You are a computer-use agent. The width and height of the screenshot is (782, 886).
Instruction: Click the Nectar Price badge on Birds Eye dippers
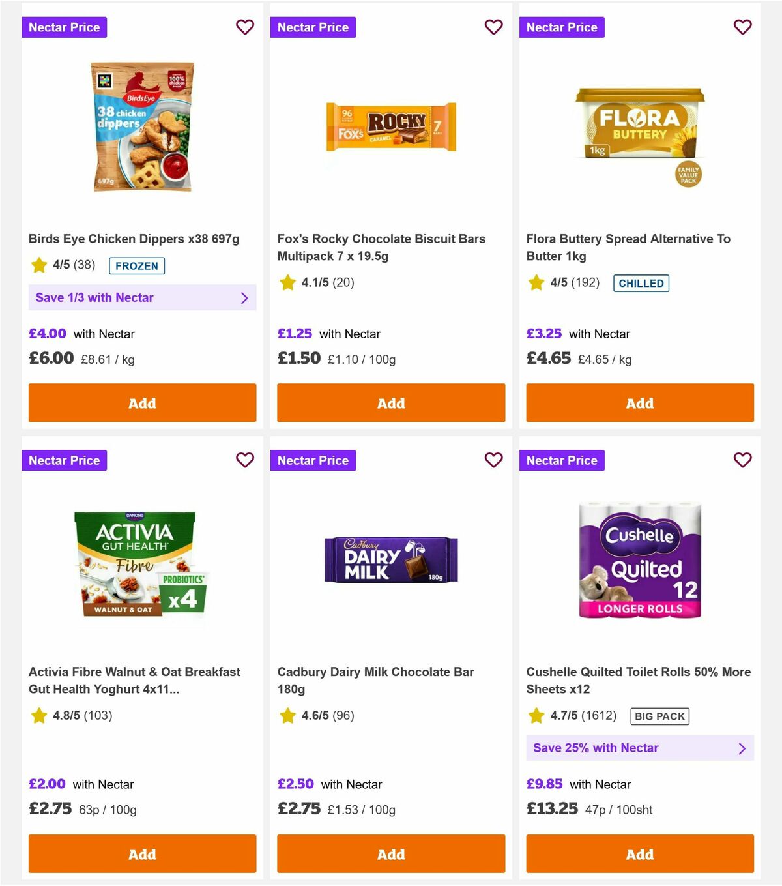pos(64,27)
